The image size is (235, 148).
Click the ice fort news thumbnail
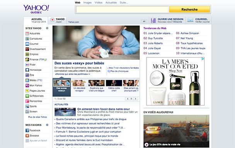point(65,112)
